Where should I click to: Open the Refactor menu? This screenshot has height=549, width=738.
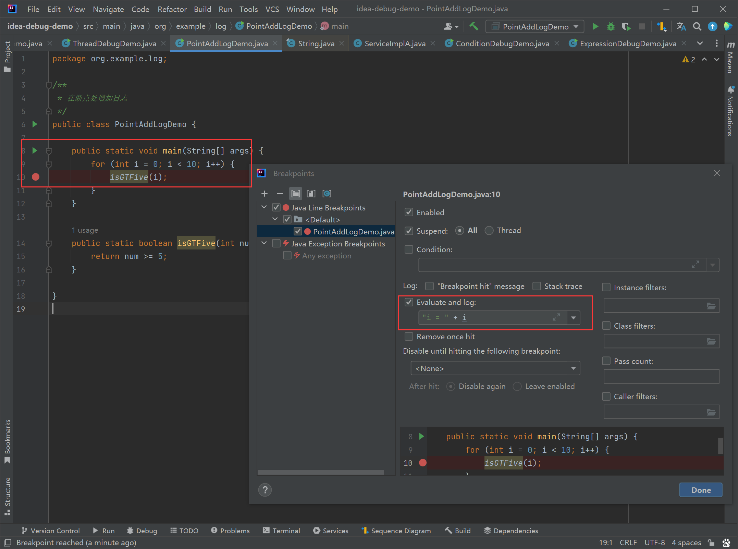click(x=172, y=9)
